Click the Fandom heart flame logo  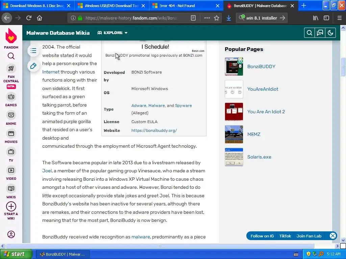pos(11,36)
